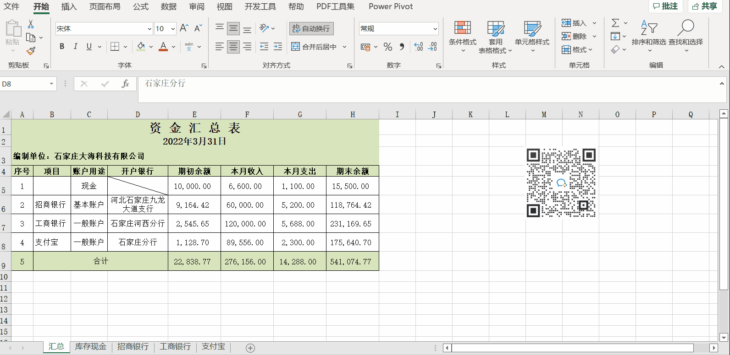Open the font name 宋体 dropdown
This screenshot has height=355, width=730.
[x=149, y=29]
